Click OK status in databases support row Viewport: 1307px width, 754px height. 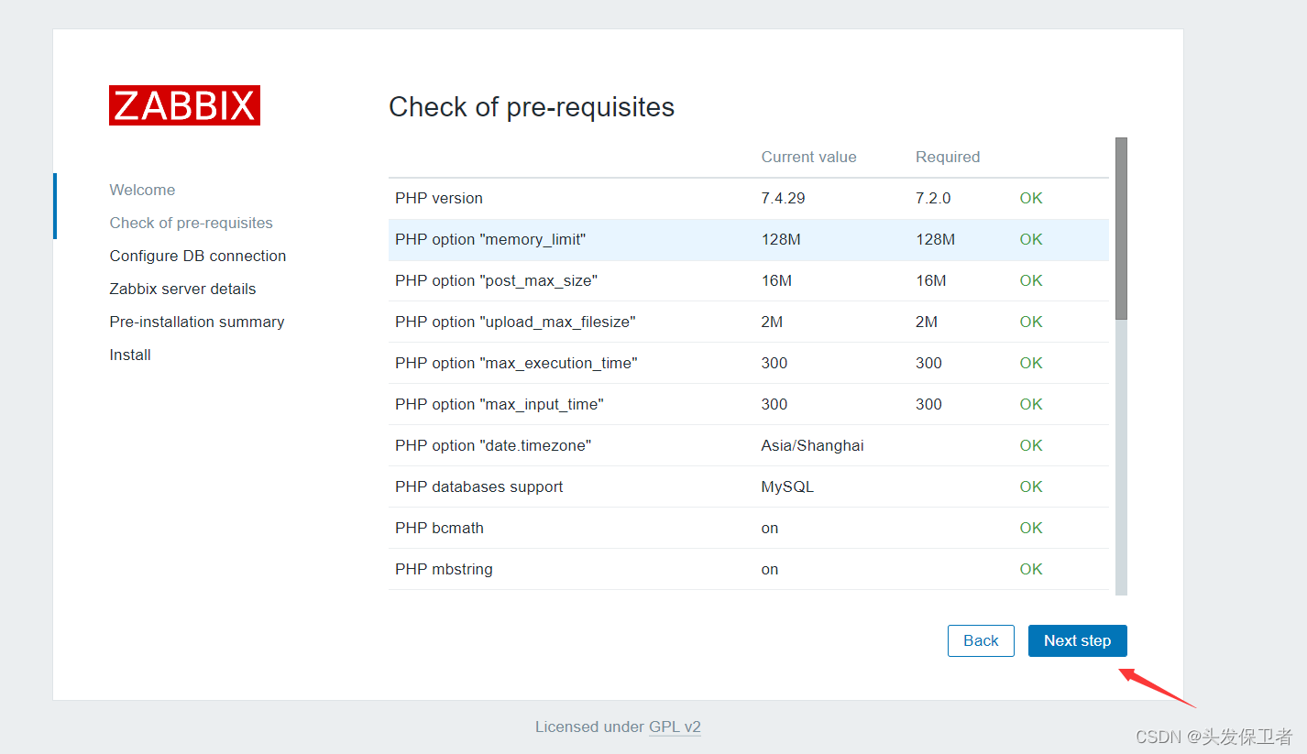point(1031,486)
